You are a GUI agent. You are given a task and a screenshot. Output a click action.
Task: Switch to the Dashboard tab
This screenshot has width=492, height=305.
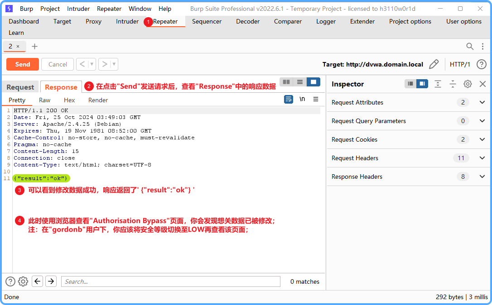(x=24, y=21)
